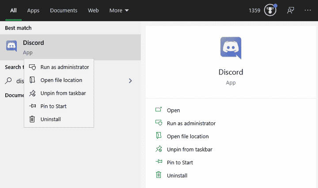Click the Discord app icon in Best match

11,46
